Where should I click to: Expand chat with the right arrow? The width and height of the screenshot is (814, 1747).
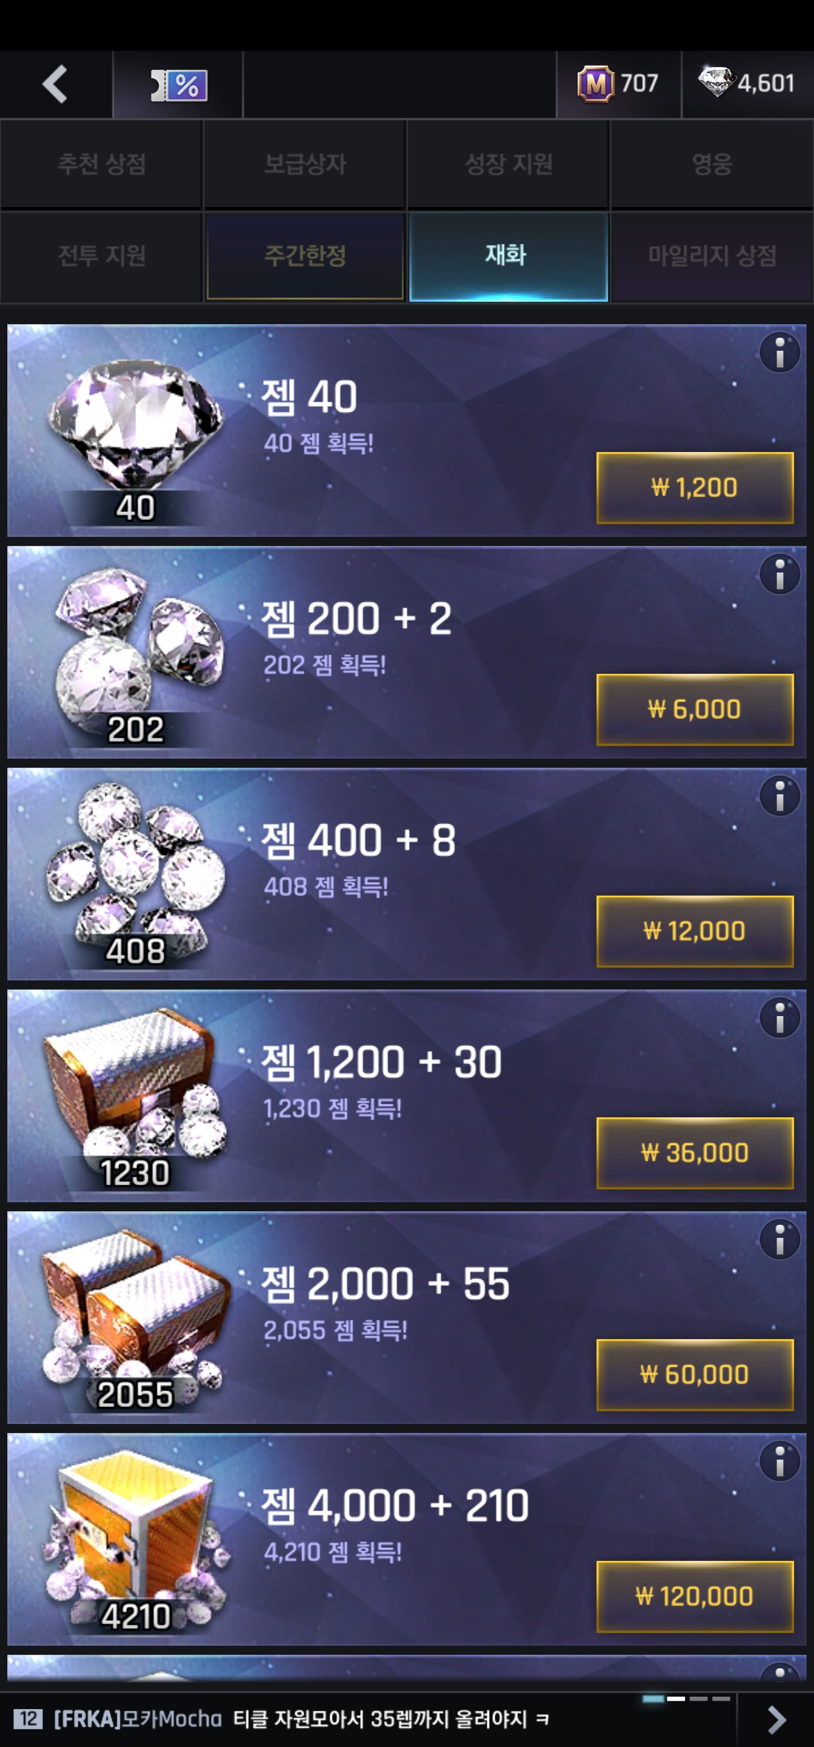click(776, 1720)
